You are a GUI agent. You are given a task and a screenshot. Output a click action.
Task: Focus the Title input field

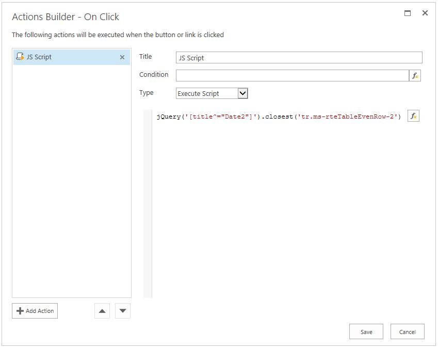[x=299, y=58]
